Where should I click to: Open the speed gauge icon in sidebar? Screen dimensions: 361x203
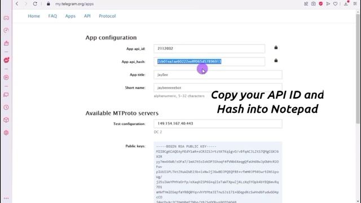coord(6,30)
